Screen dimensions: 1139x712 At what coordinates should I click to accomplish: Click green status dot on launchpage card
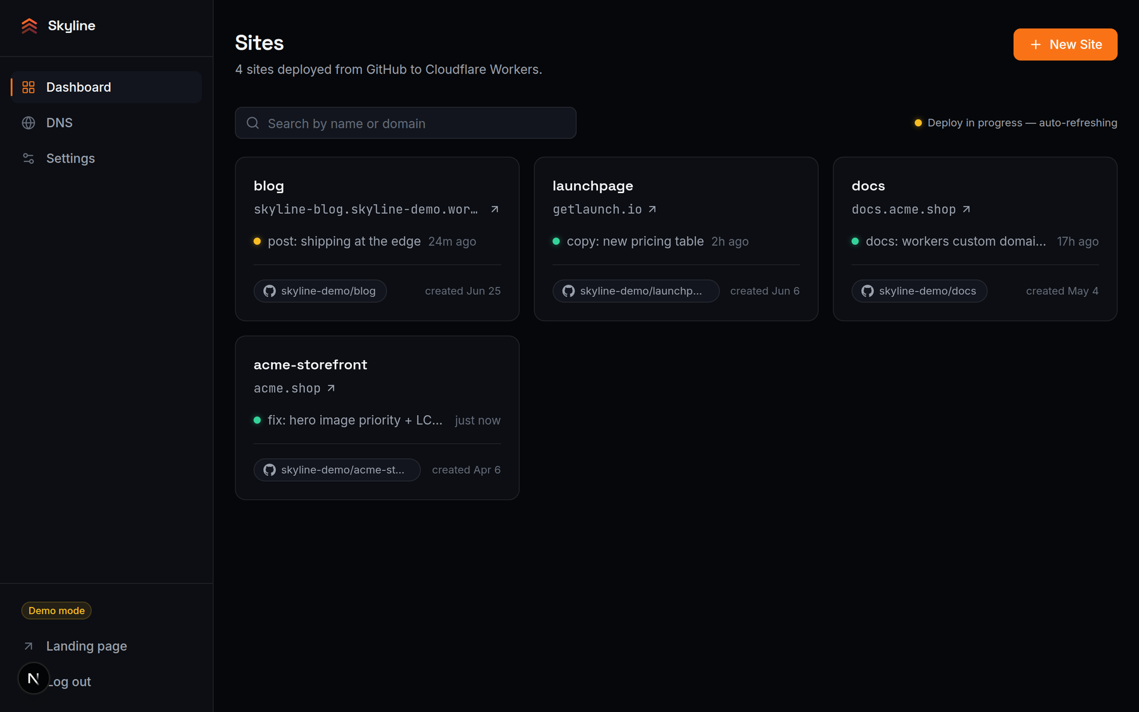[x=556, y=241]
